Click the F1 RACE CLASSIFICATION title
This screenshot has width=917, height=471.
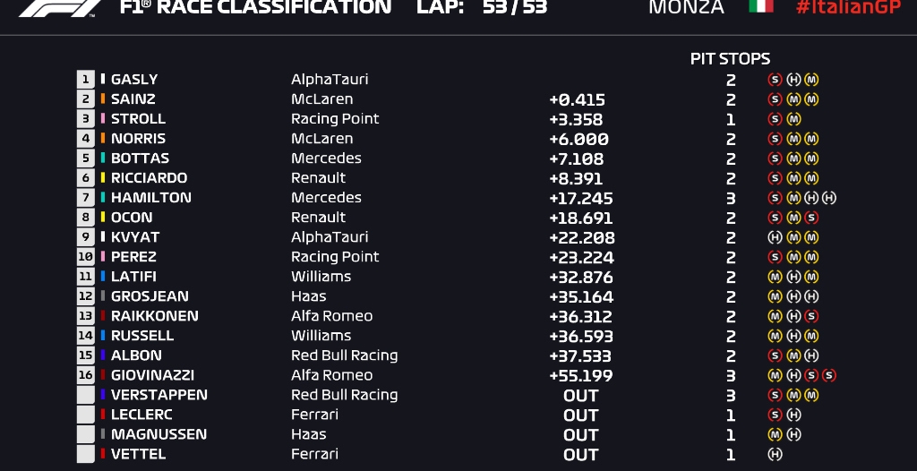coord(255,7)
